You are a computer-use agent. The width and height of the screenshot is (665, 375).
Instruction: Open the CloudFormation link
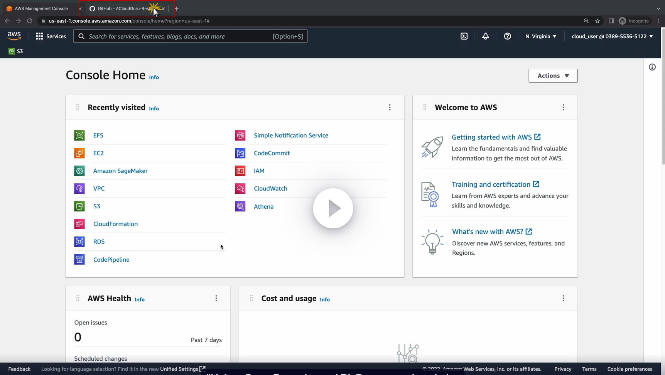115,224
